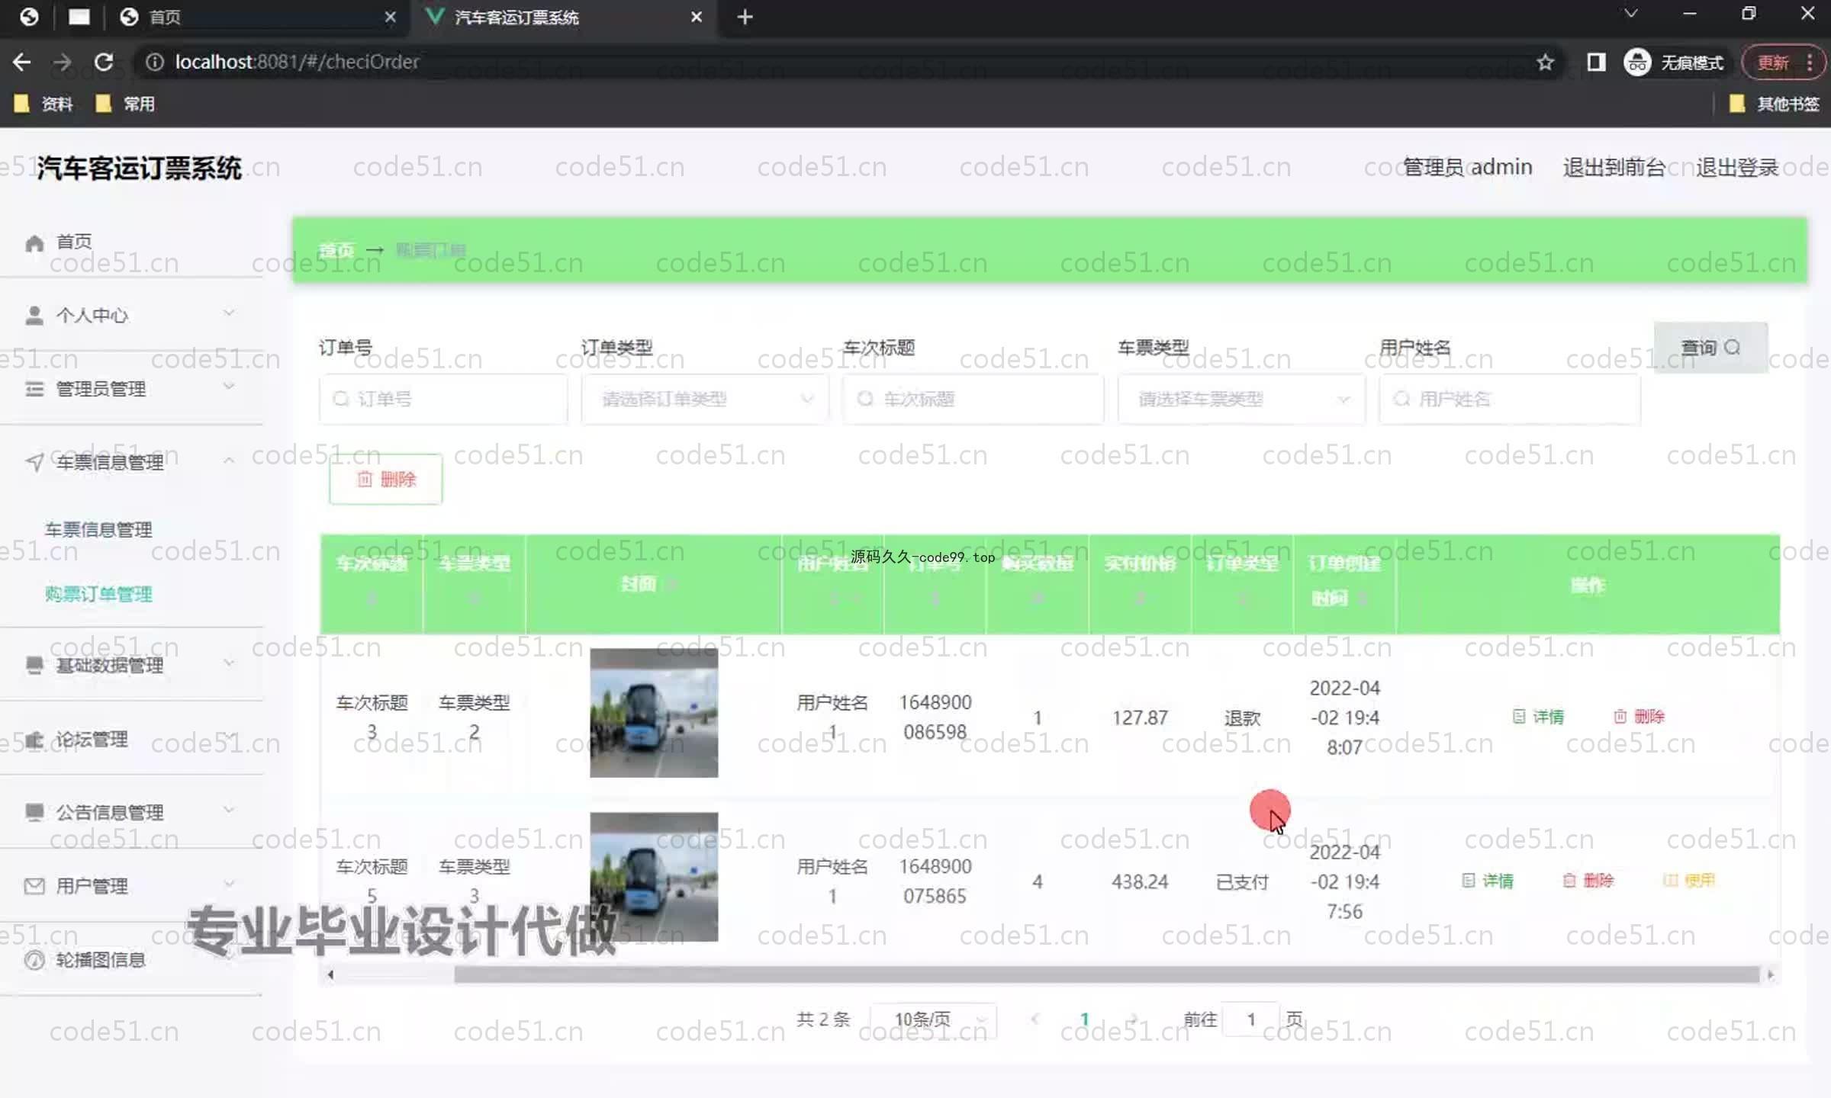
Task: Click the 查询 search button
Action: click(1710, 348)
